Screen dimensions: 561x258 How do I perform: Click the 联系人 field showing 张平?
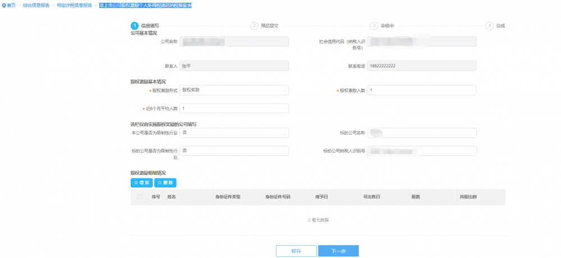coord(234,66)
